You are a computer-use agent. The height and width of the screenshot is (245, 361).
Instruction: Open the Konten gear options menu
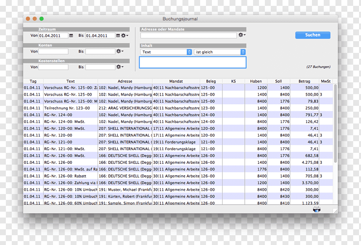(x=120, y=51)
